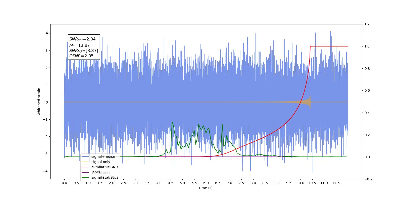Image resolution: width=402 pixels, height=201 pixels.
Task: Click the purple line swatch in legend
Action: pos(85,172)
